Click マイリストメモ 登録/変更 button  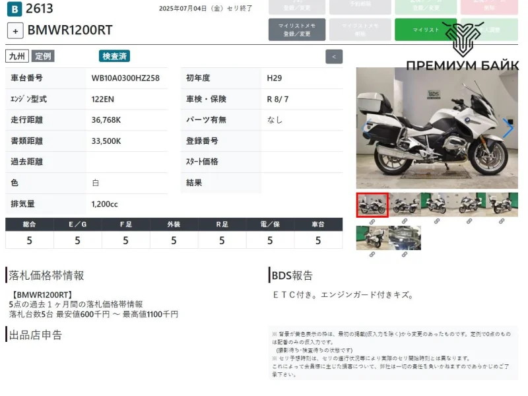pyautogui.click(x=296, y=30)
